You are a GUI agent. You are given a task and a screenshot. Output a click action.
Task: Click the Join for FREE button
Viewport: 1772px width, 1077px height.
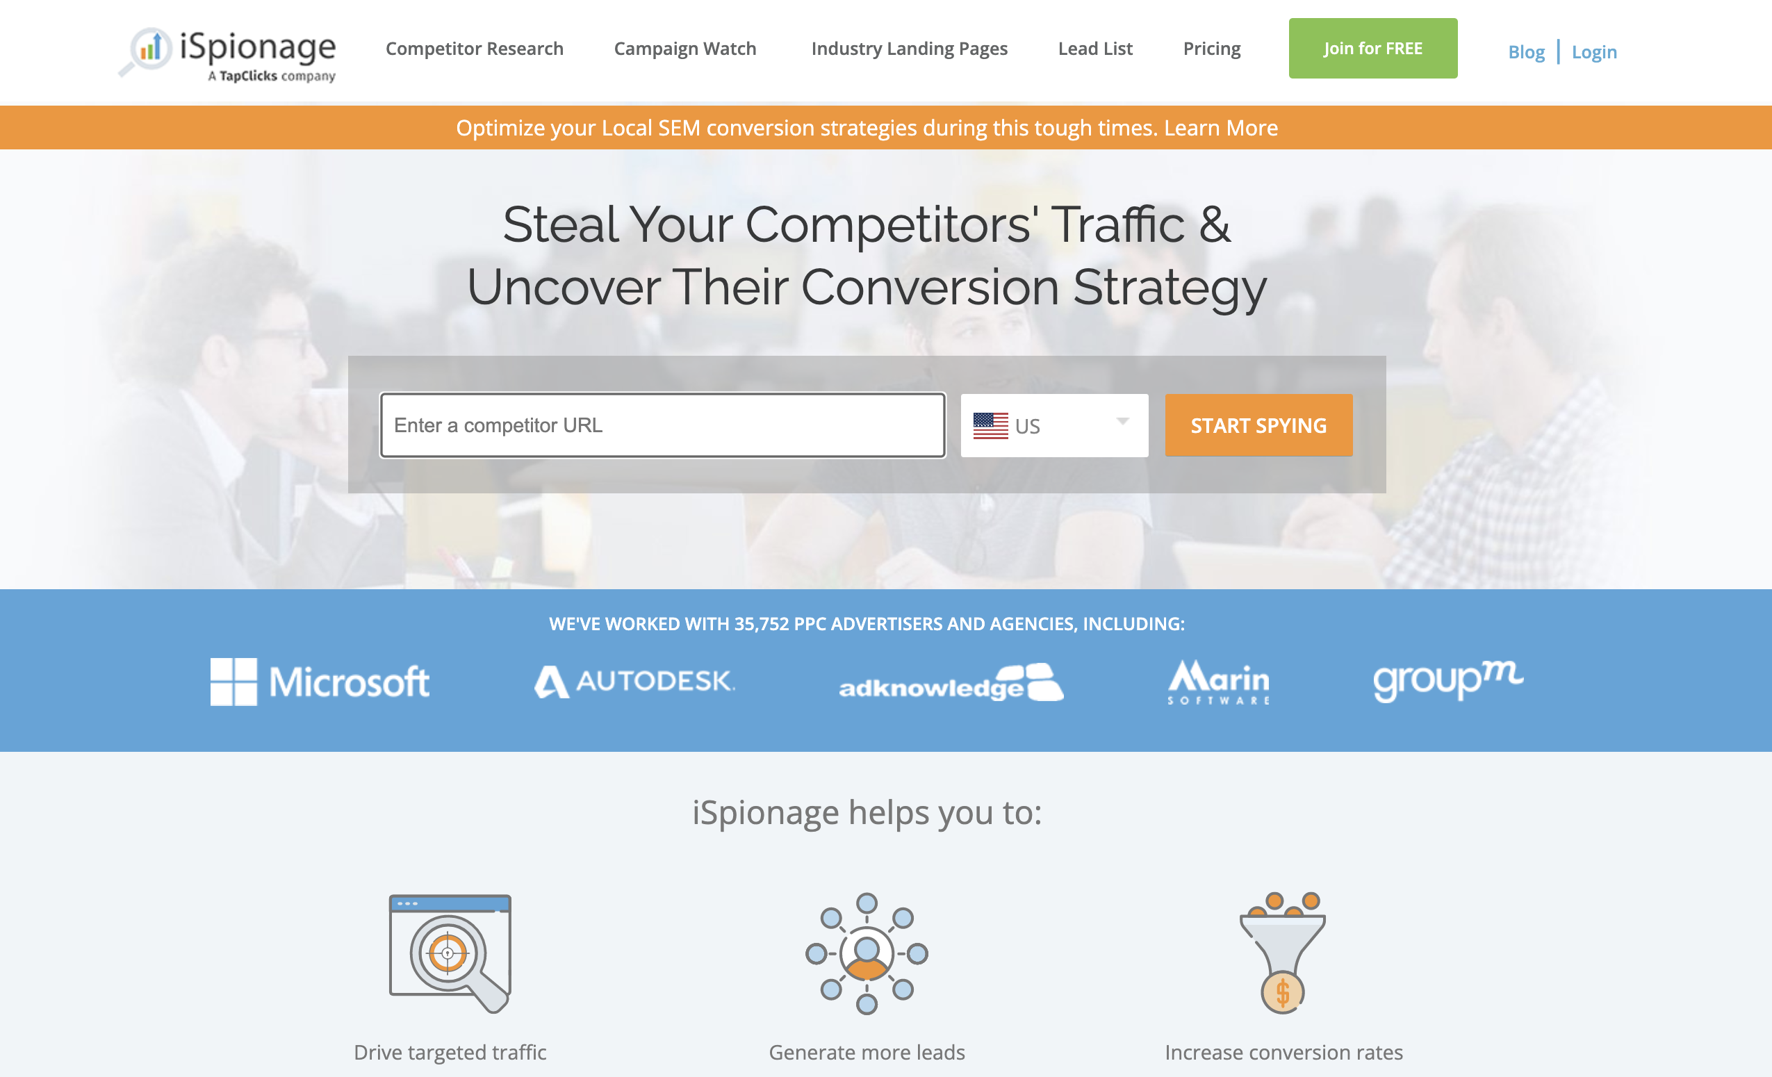click(x=1373, y=48)
